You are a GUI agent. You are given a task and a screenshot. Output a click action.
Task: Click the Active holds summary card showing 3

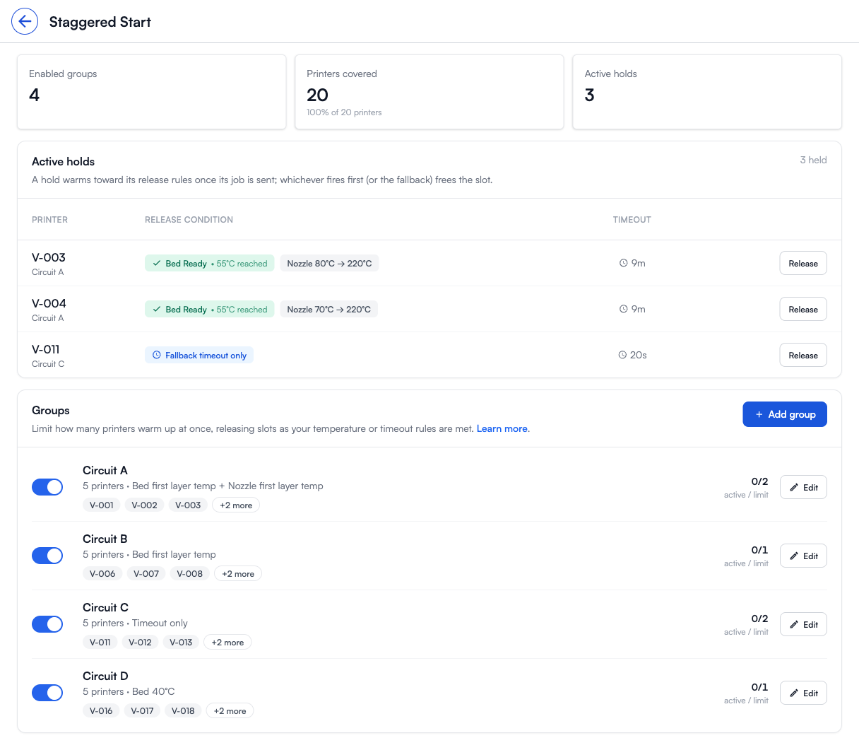pos(707,92)
